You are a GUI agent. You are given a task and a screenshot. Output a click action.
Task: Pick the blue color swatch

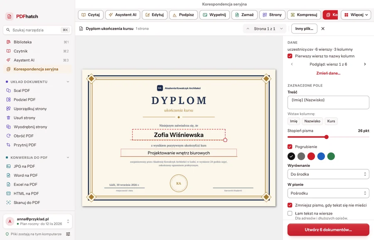point(321,156)
